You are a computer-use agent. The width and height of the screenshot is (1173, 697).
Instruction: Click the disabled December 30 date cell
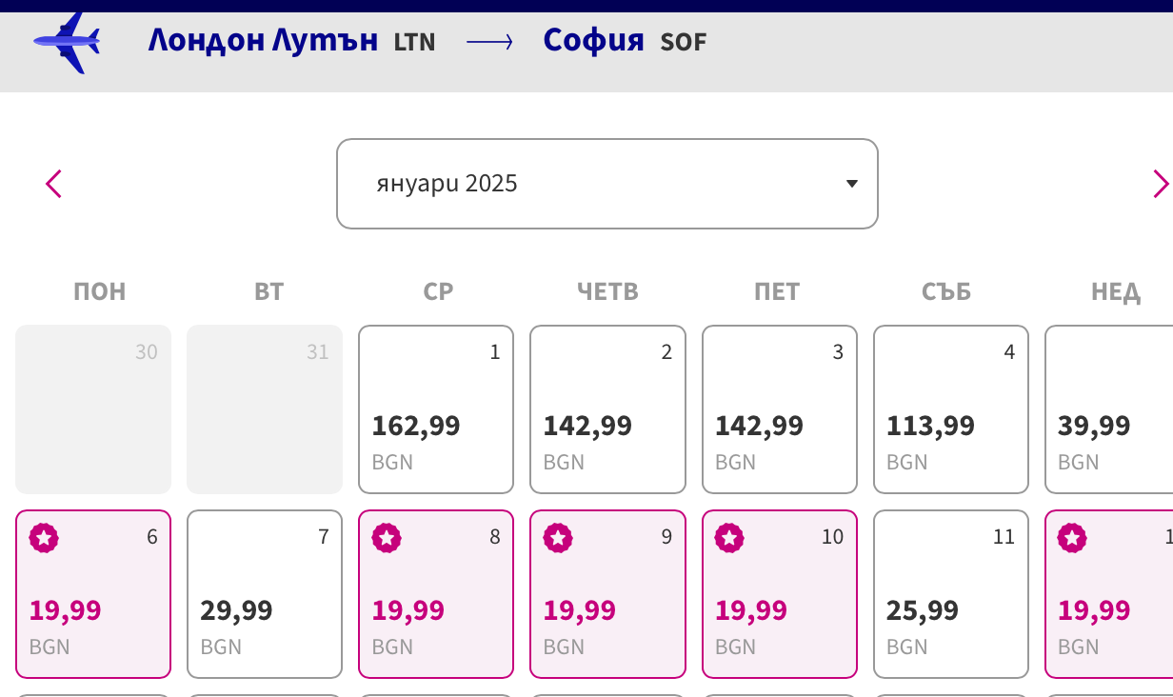pyautogui.click(x=93, y=409)
